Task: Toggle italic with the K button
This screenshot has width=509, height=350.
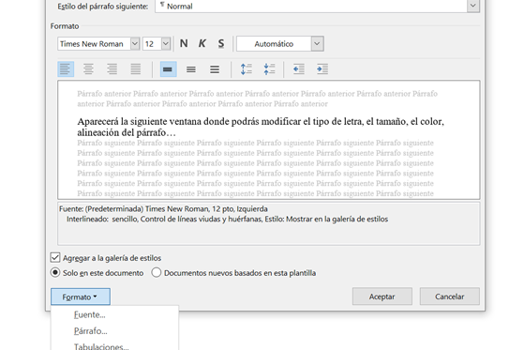Action: [x=202, y=43]
